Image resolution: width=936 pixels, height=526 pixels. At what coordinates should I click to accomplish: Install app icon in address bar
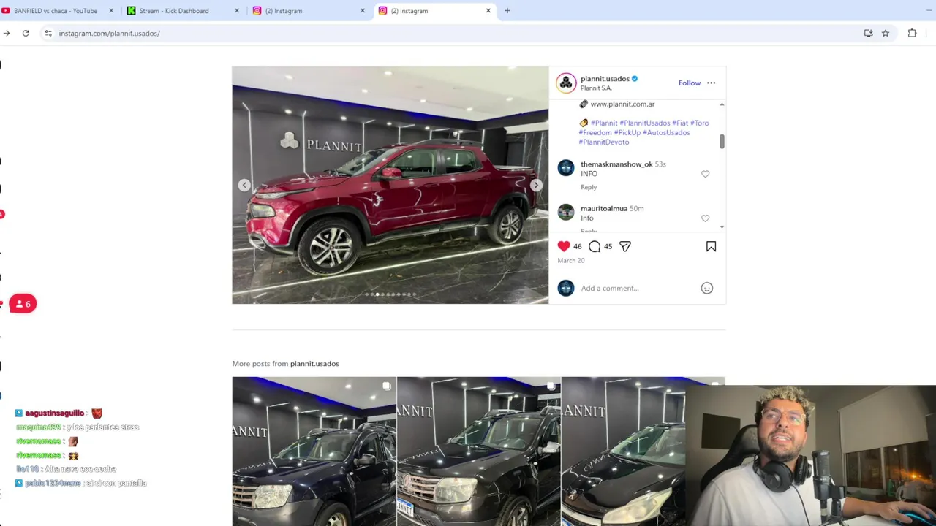(868, 33)
